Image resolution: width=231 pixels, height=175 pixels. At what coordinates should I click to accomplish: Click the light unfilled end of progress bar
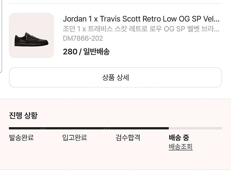tap(195, 128)
